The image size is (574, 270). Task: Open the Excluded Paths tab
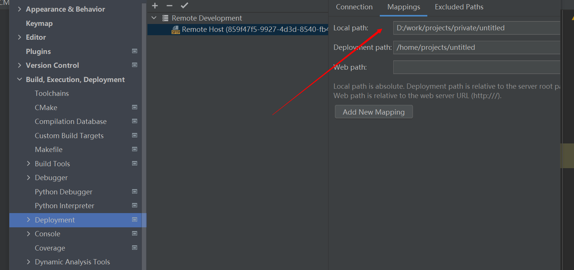click(459, 7)
